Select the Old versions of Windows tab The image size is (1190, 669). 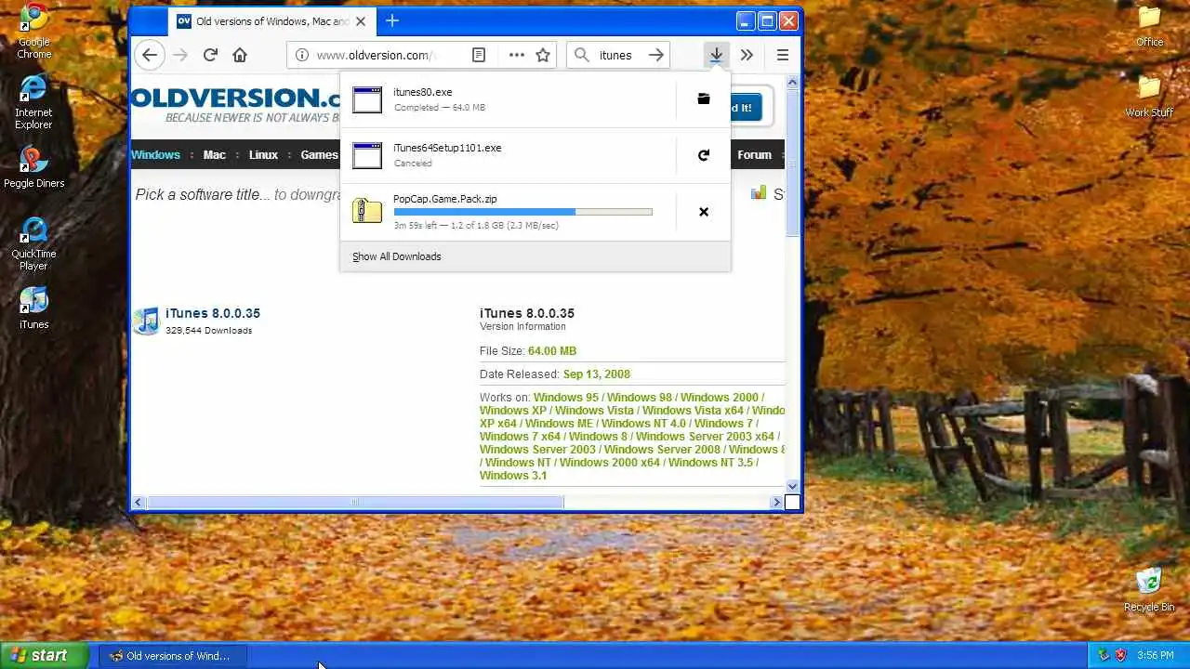[x=271, y=20]
